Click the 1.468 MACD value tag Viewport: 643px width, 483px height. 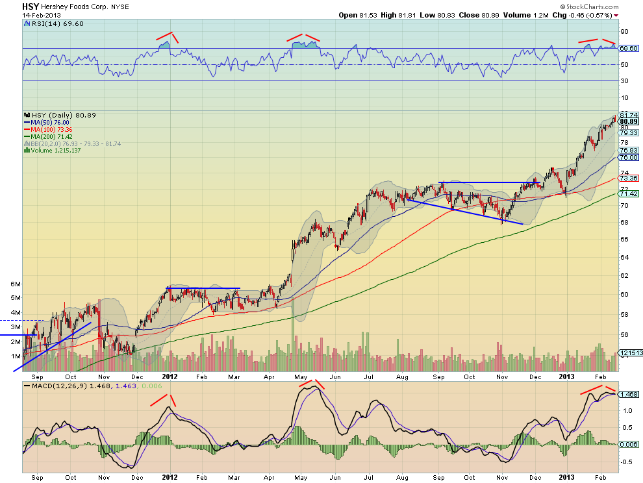coord(629,395)
